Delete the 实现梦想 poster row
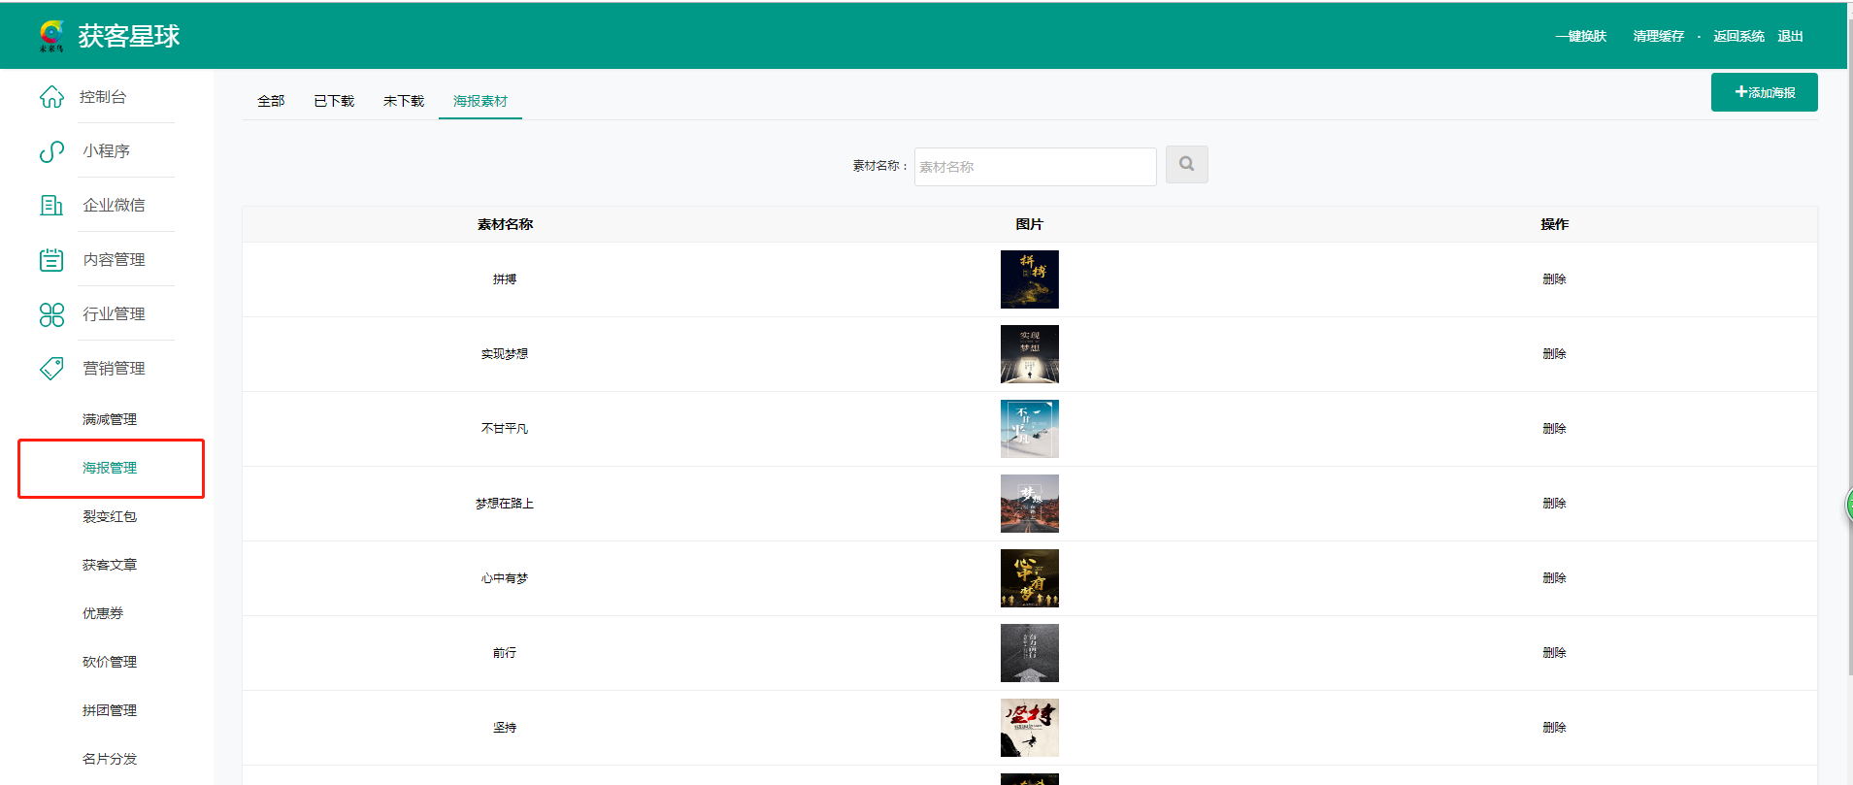The width and height of the screenshot is (1853, 785). (x=1555, y=354)
